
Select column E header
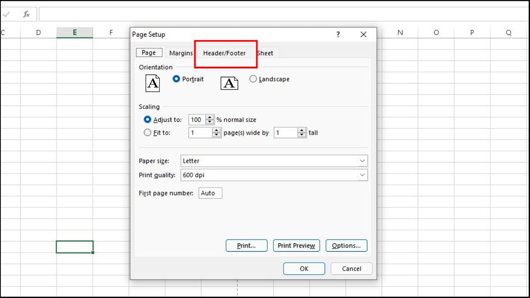(x=75, y=32)
